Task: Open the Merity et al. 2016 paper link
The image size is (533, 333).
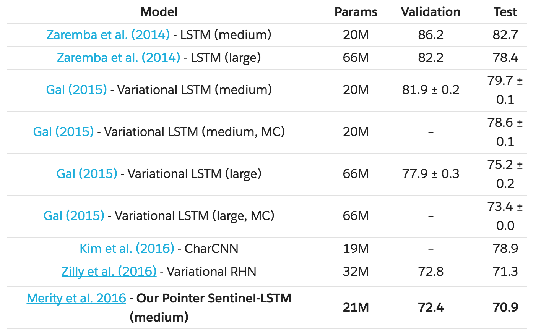Action: pyautogui.click(x=76, y=298)
